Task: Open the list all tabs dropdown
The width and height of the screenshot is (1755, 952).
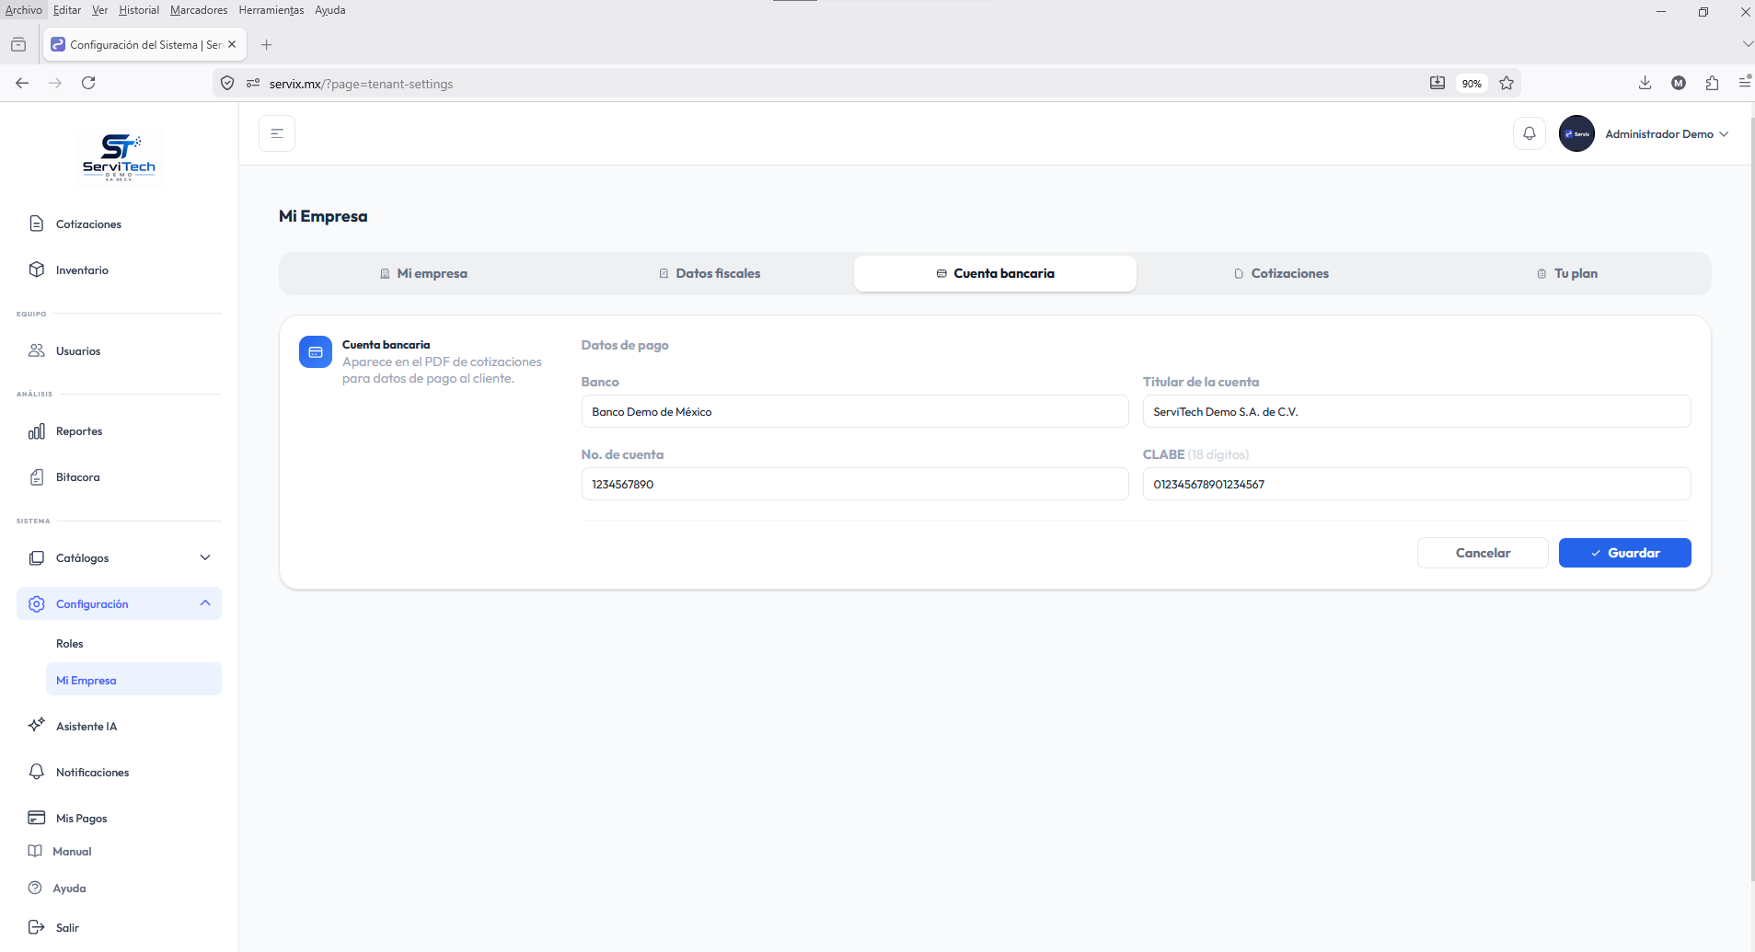Action: tap(1747, 44)
